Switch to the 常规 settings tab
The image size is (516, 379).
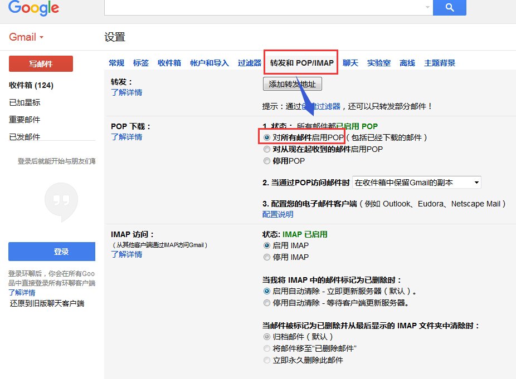(x=116, y=63)
